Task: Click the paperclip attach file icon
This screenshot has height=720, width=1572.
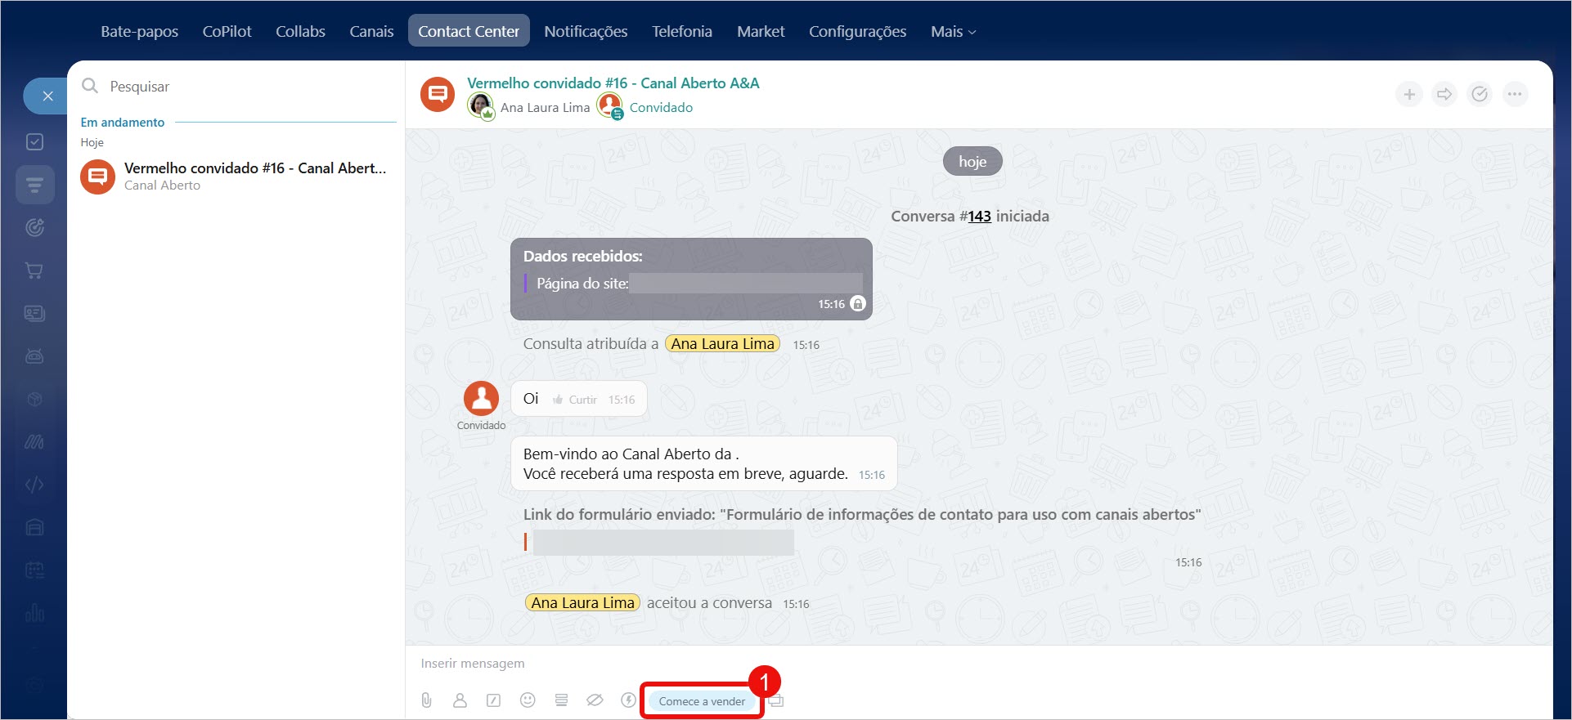Action: tap(426, 700)
